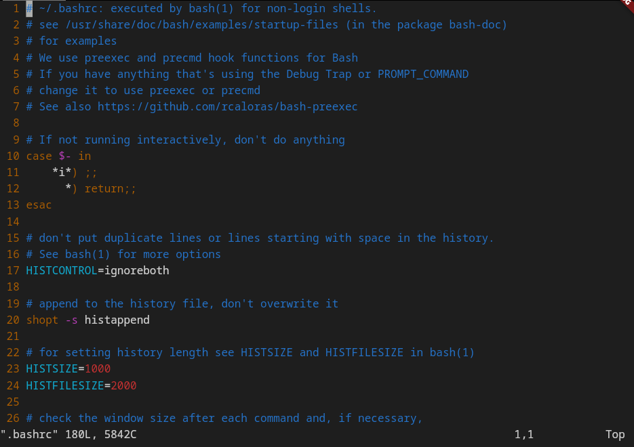Click the "esac" keyword
The image size is (634, 447).
click(39, 205)
